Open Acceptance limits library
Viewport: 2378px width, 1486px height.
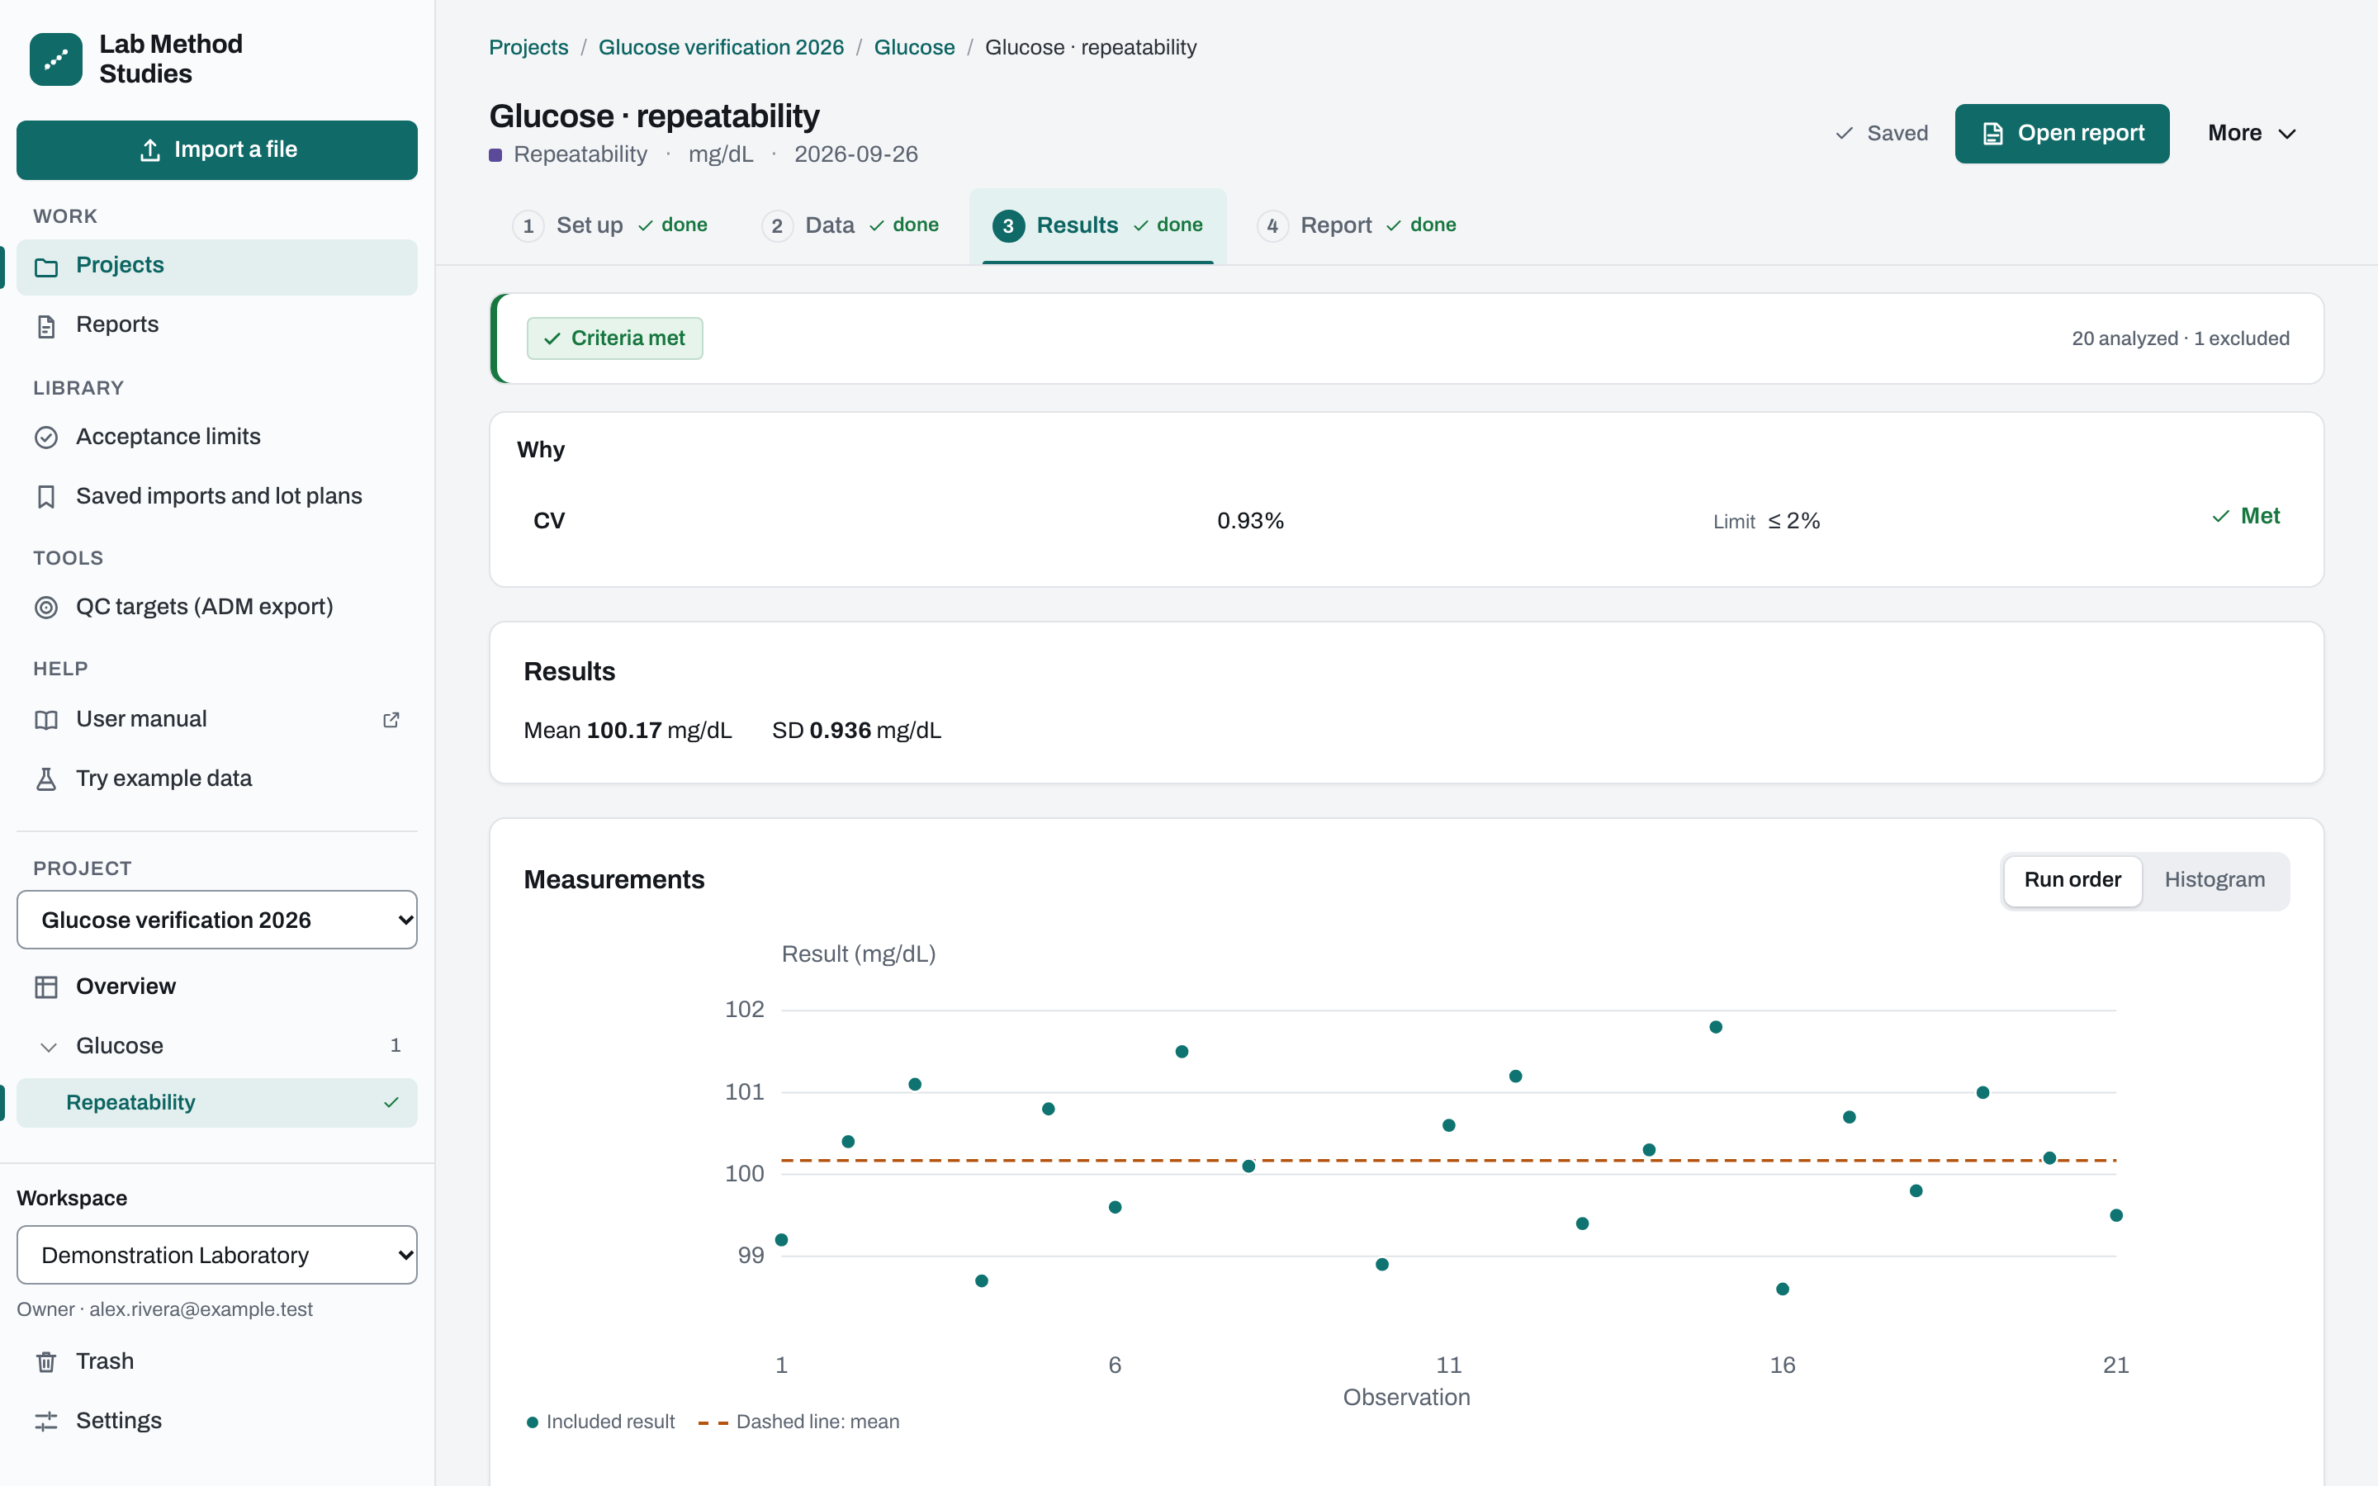[x=217, y=438]
